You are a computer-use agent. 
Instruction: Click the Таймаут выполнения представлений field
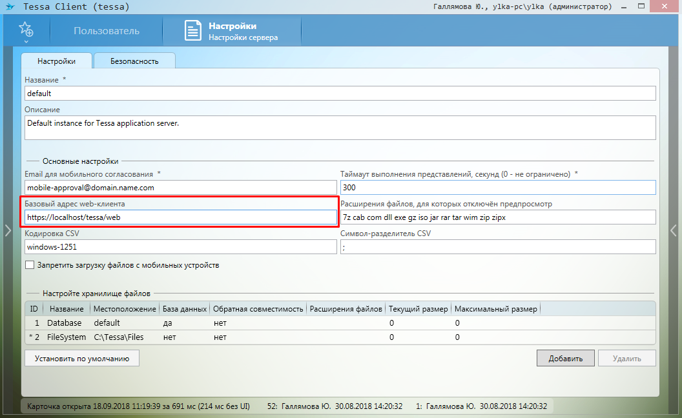[x=497, y=188]
